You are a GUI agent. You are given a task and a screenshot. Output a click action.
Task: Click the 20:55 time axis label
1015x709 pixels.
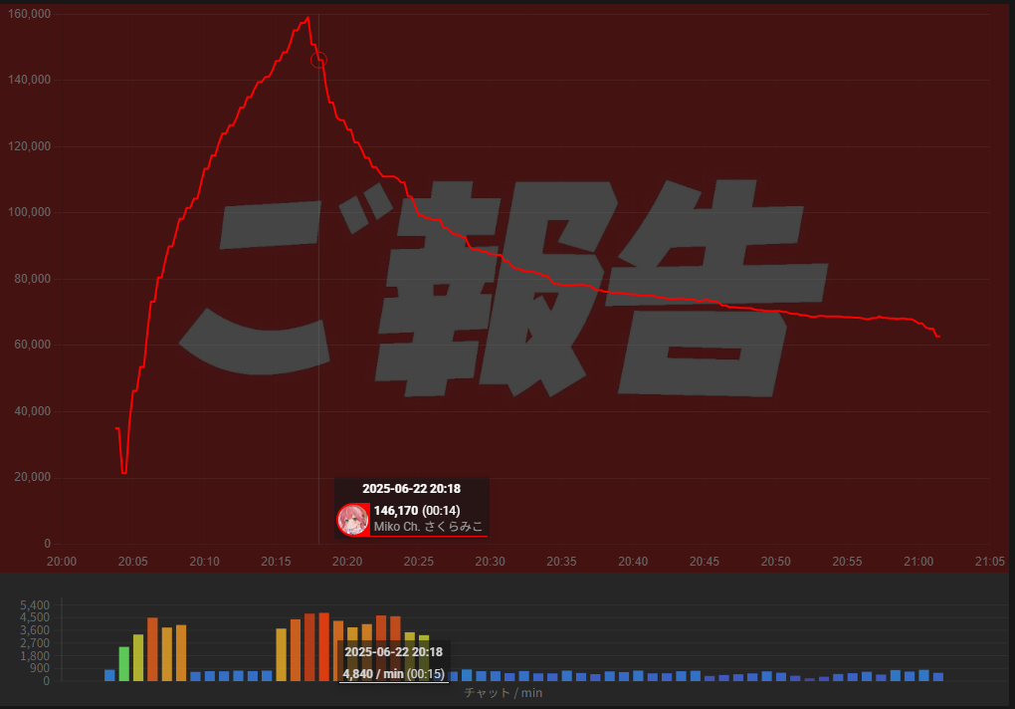848,562
